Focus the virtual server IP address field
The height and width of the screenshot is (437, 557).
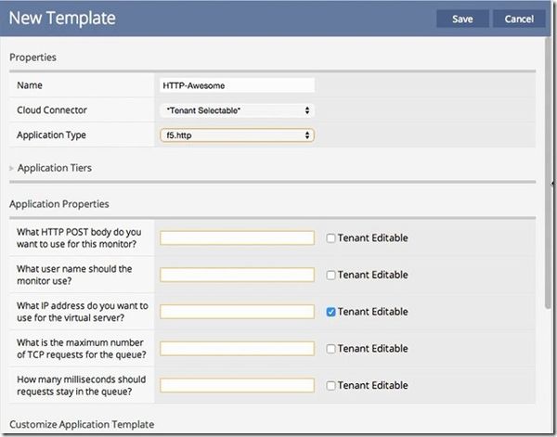click(x=238, y=312)
